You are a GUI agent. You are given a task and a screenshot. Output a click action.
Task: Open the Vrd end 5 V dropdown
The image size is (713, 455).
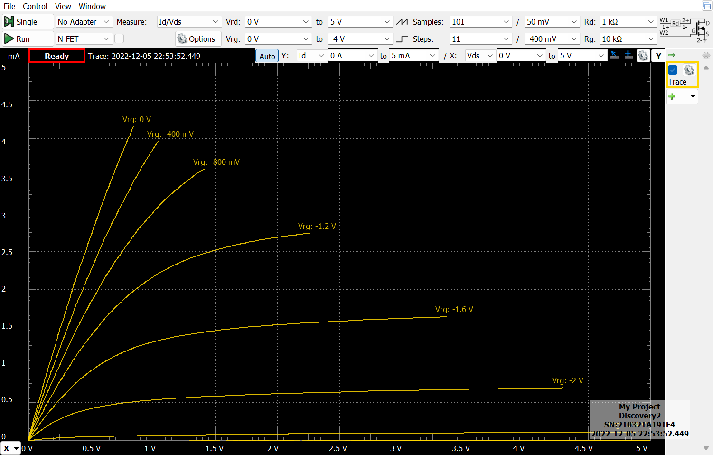pyautogui.click(x=360, y=22)
